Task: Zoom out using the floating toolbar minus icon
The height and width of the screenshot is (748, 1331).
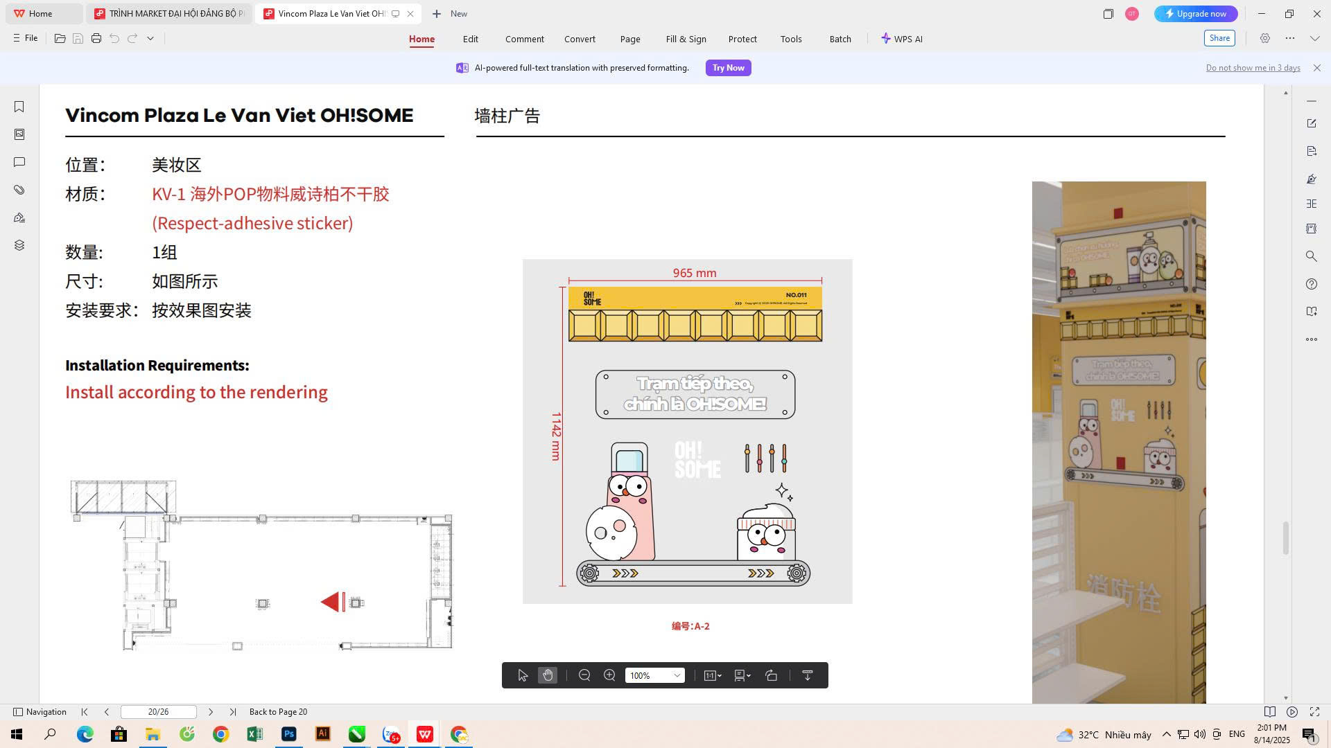Action: coord(584,675)
